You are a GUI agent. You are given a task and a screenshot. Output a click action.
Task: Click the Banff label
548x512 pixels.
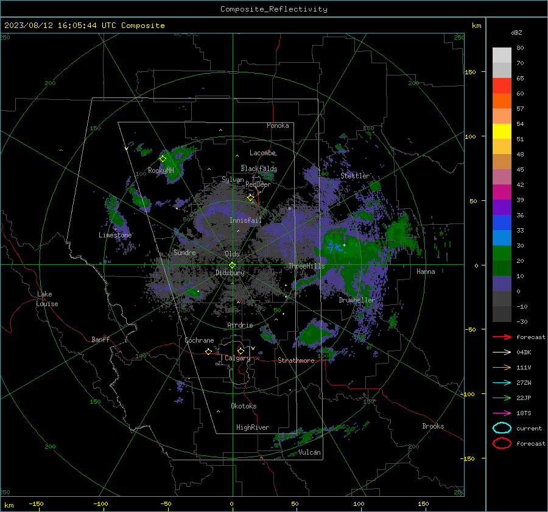[x=100, y=340]
